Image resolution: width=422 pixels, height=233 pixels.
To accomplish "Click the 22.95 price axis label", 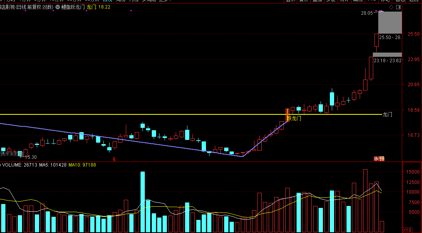I will 413,60.
